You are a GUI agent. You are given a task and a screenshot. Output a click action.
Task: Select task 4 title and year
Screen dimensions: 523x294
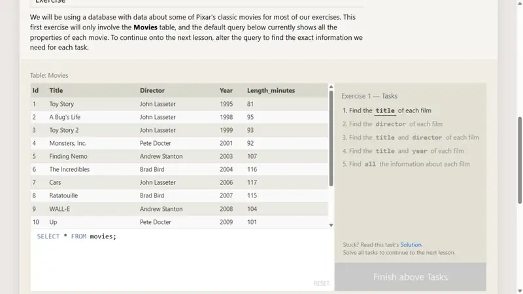(x=403, y=151)
